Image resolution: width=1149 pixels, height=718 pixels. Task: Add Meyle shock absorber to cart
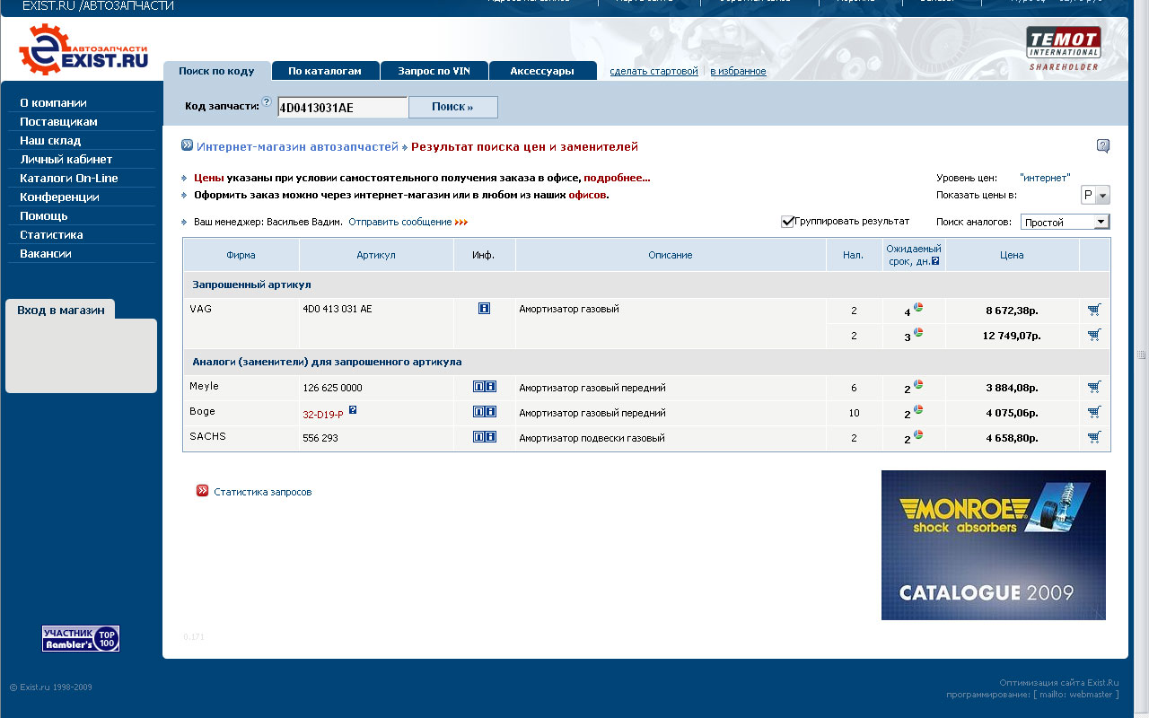pyautogui.click(x=1093, y=387)
